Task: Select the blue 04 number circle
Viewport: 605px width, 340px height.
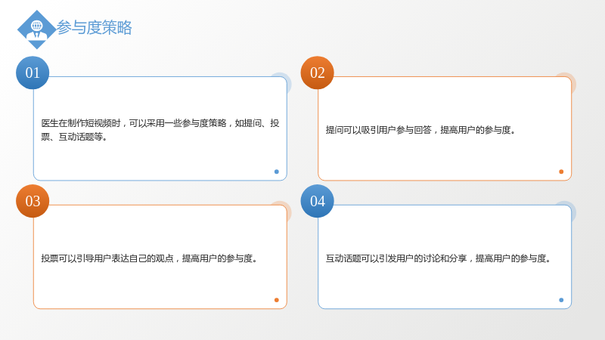Action: pyautogui.click(x=317, y=201)
